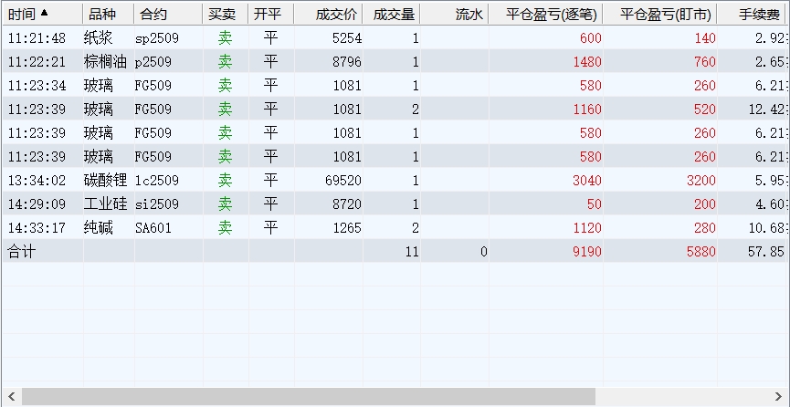Click the price cell 1265
The image size is (790, 407).
[347, 227]
